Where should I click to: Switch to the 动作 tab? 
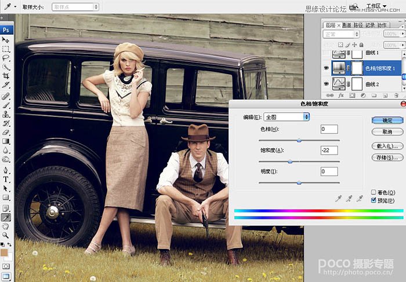click(x=382, y=25)
